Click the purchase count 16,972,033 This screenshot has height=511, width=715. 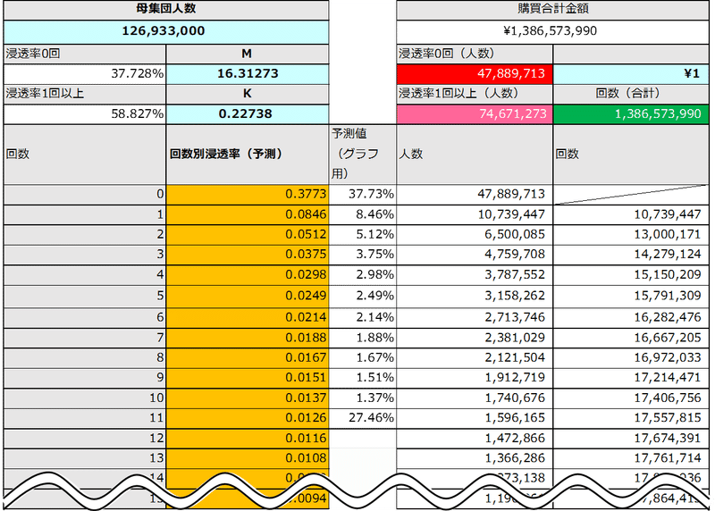click(x=631, y=358)
